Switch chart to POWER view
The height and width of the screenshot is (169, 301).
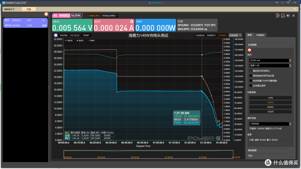[x=222, y=35]
